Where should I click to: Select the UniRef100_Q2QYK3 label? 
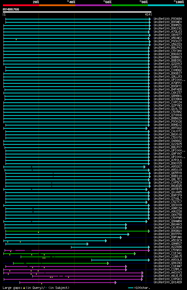(168, 64)
